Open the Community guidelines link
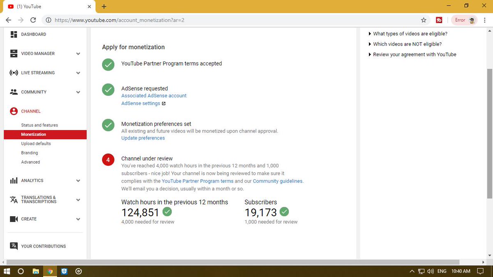Screen dimensions: 493x277 278,181
